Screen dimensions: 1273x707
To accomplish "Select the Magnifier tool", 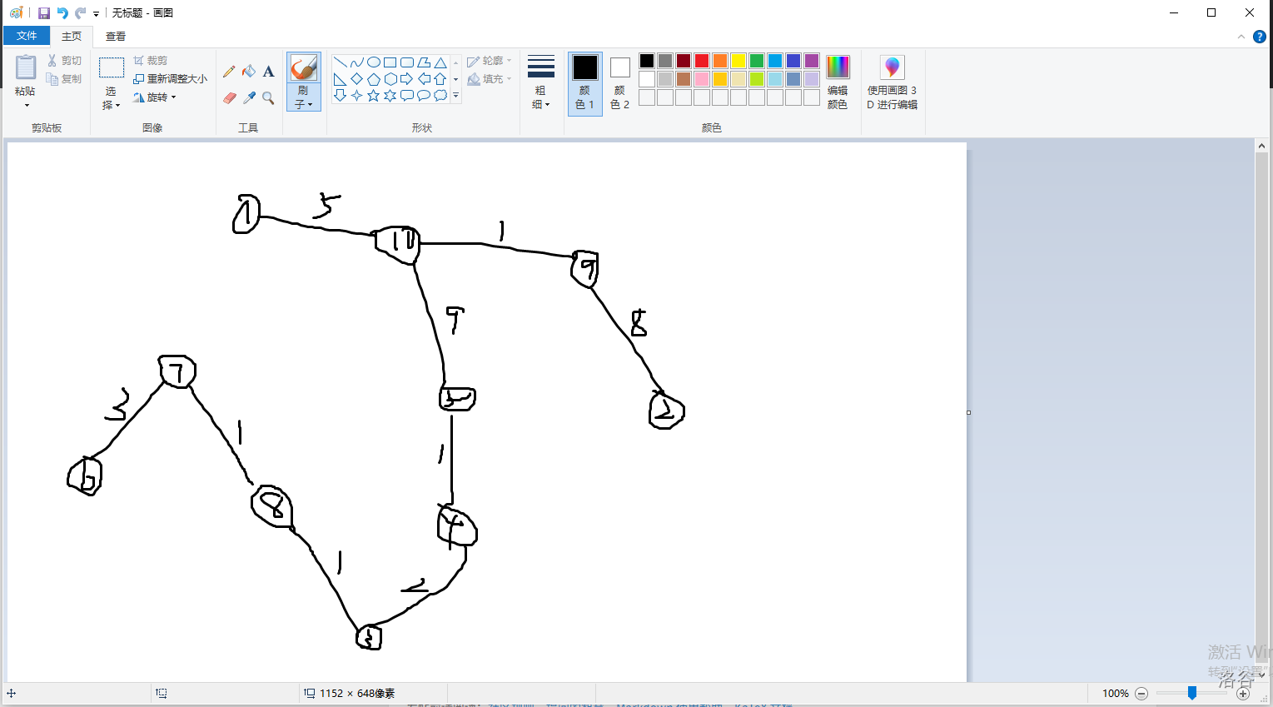I will click(268, 98).
